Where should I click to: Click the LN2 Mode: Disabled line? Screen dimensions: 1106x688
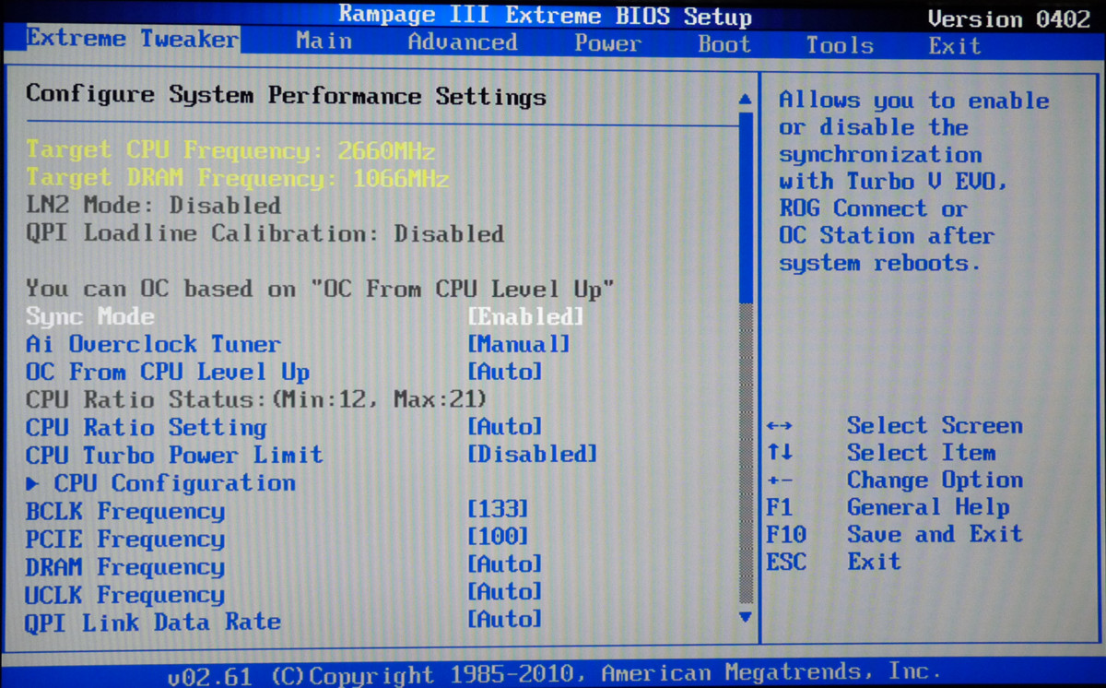pyautogui.click(x=153, y=206)
